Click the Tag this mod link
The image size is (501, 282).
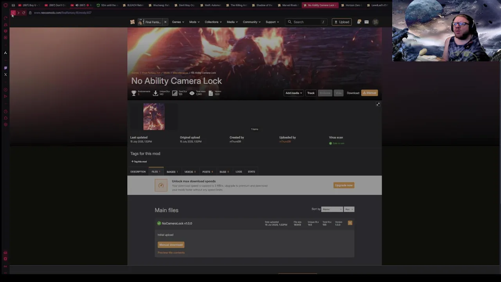tap(139, 161)
